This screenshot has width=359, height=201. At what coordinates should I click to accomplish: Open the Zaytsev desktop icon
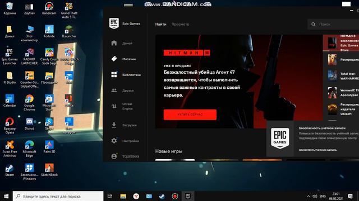pos(29,9)
